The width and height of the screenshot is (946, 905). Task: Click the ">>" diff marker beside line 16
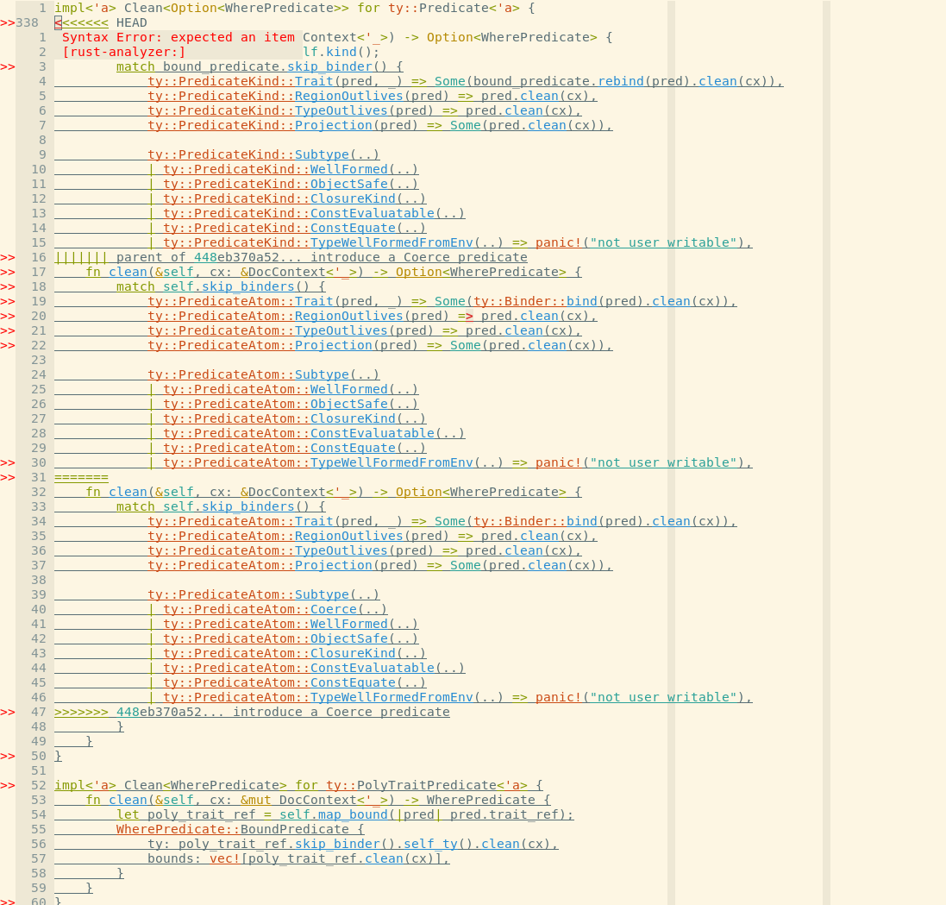(8, 257)
